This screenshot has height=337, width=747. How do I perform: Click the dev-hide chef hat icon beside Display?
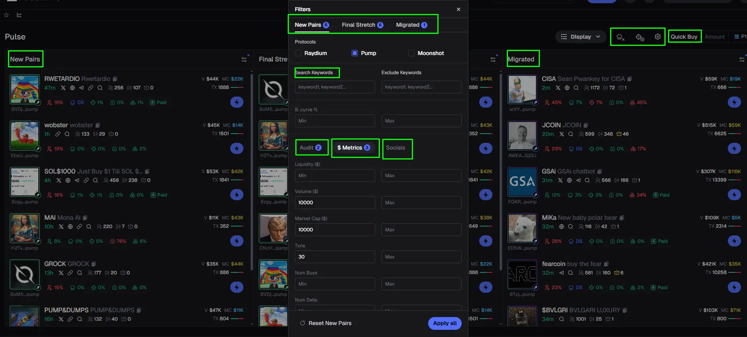[620, 37]
